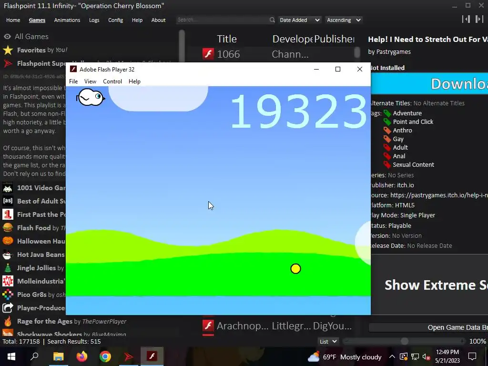
Task: Click the Point and Click tag
Action: (413, 122)
